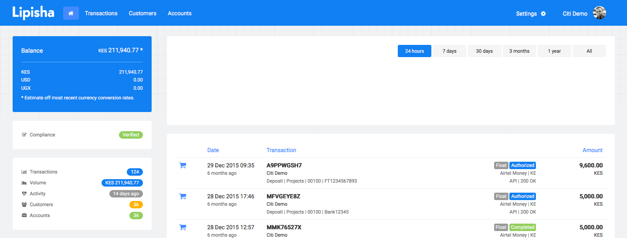
Task: Open the Settings gear icon
Action: [543, 14]
